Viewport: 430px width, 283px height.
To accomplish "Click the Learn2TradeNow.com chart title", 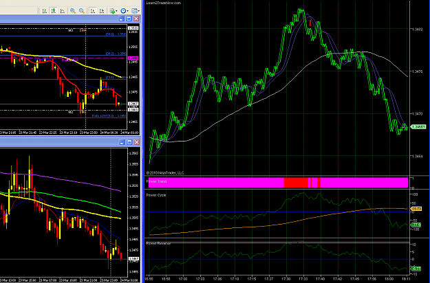I will 164,3.
